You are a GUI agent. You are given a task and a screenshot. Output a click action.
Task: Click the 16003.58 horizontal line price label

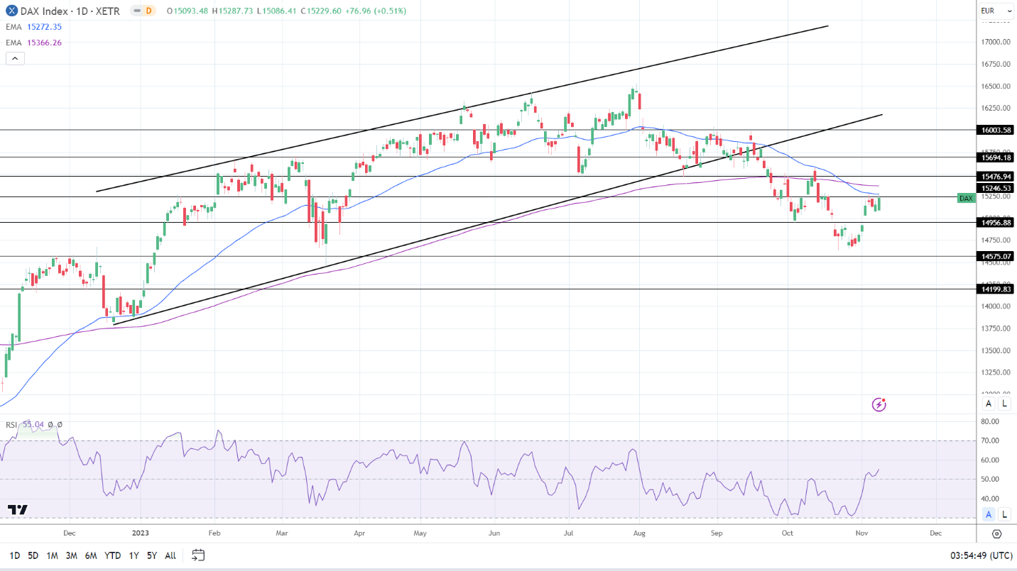[996, 130]
